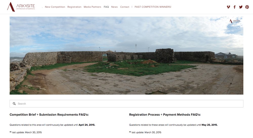Screen dimensions: 253x138
Task: Open the Facebook social icon
Action: 235,7
